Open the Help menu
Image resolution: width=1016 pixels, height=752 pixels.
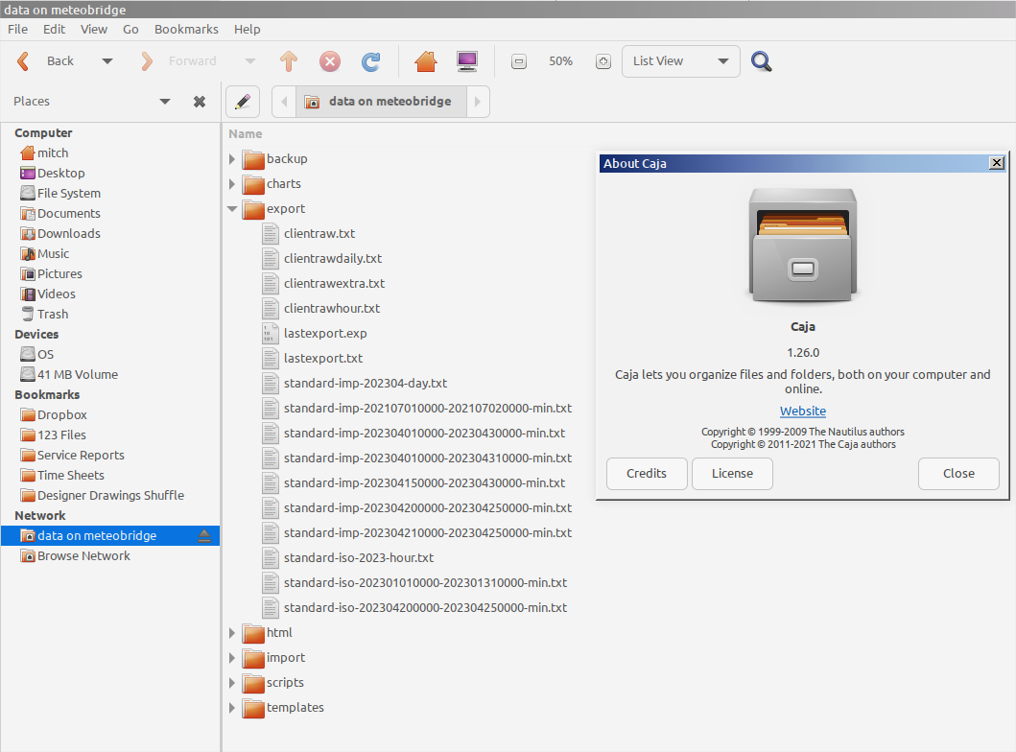[247, 29]
